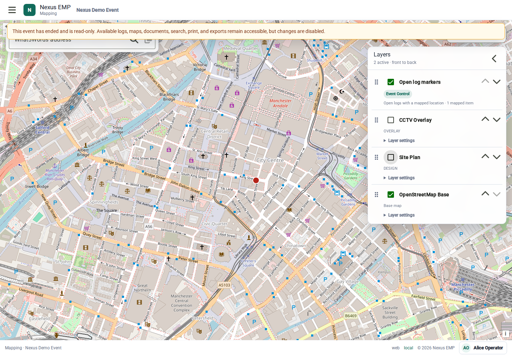
Task: Click the Nexus Demo Event title
Action: click(97, 10)
